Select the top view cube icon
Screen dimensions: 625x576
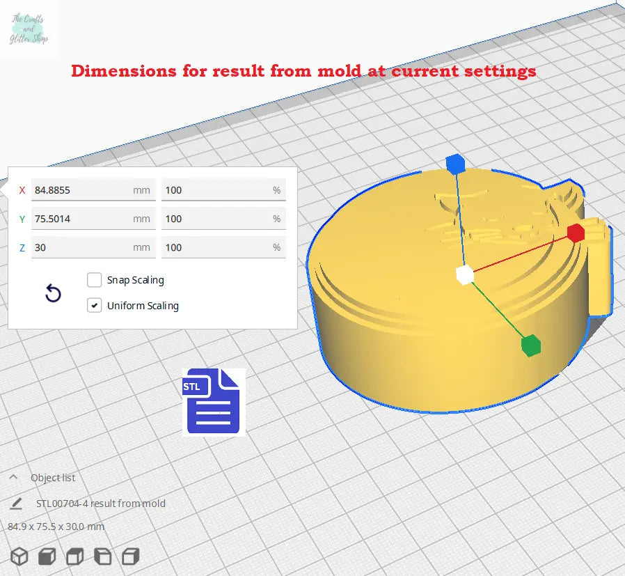74,556
